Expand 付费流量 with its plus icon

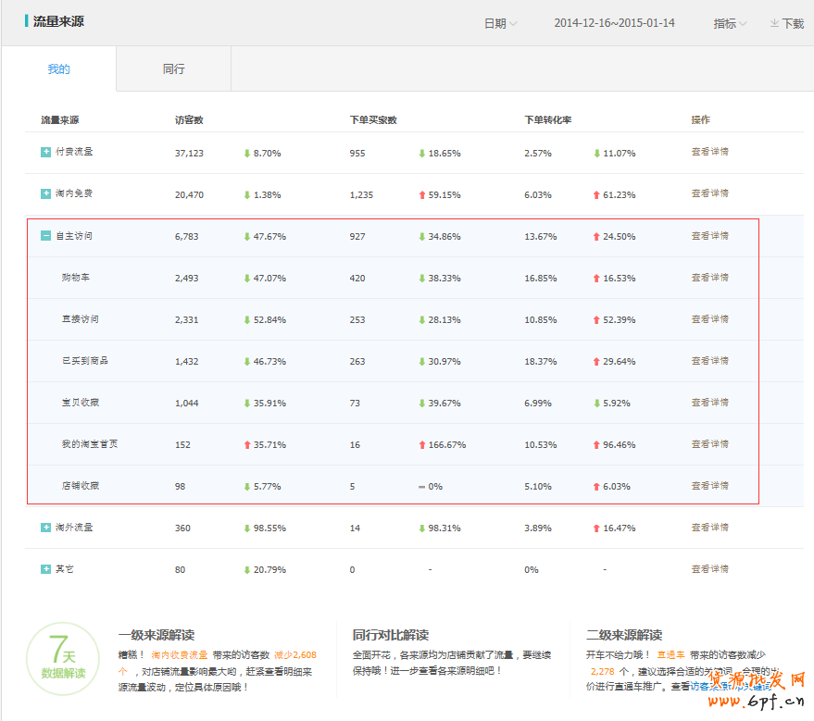45,152
